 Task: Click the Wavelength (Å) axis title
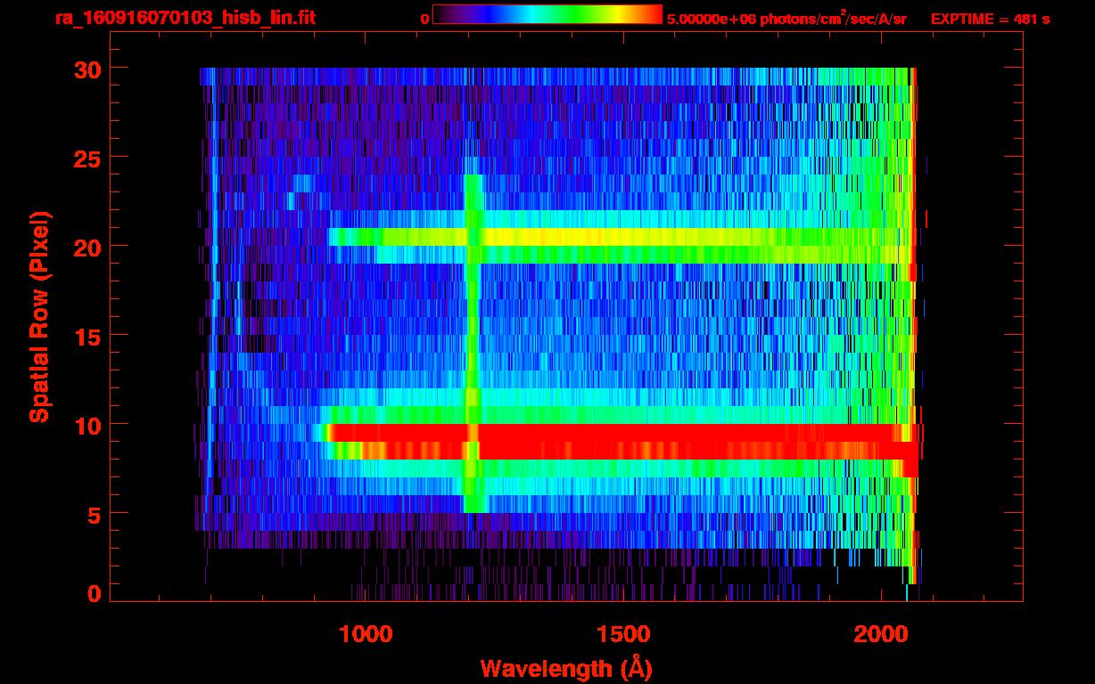coord(566,667)
